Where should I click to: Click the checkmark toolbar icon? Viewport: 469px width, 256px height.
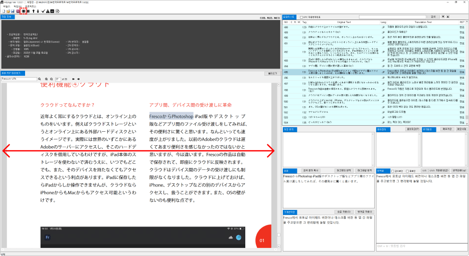click(43, 11)
